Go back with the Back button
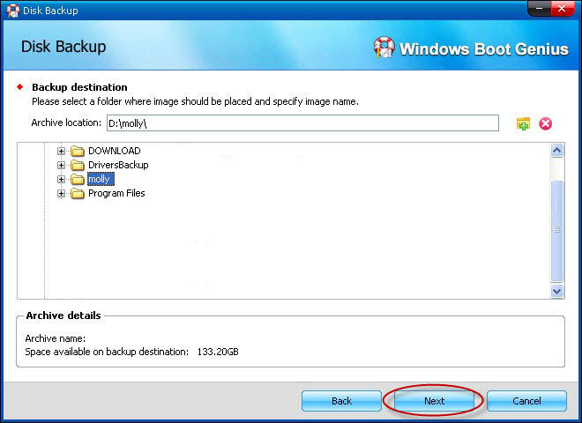This screenshot has height=423, width=582. coord(341,401)
